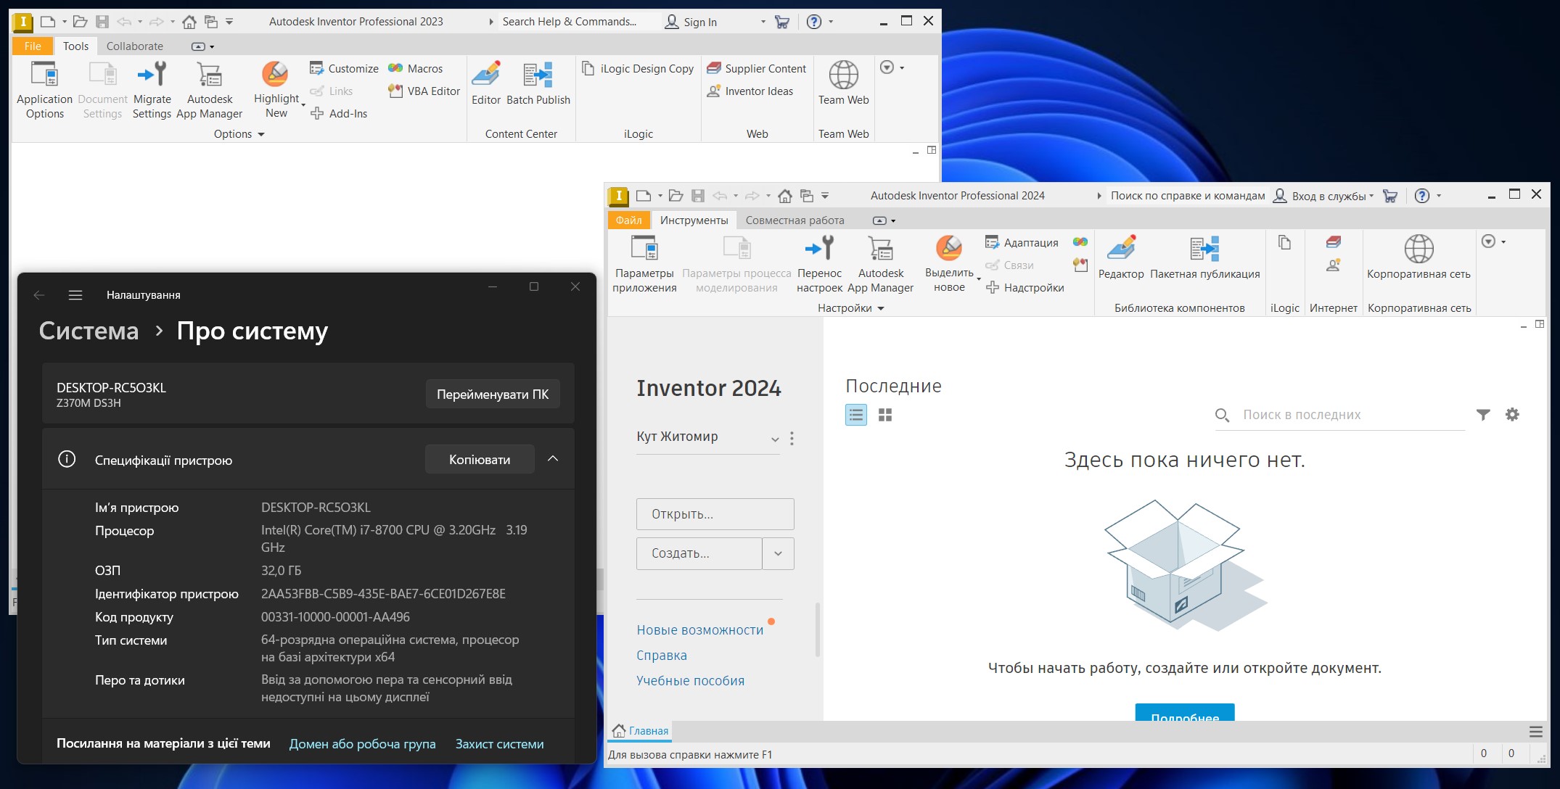Toggle the filter icon for recent documents
Viewport: 1560px width, 789px height.
pos(1483,415)
